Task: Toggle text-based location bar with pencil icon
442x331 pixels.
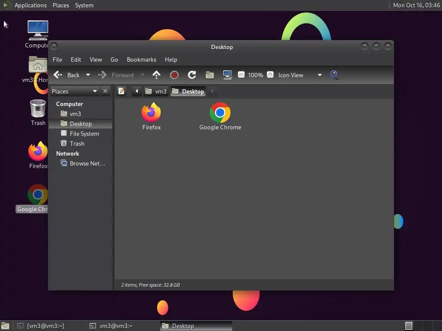Action: point(121,91)
